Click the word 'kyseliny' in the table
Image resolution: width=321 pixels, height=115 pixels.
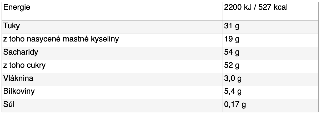[106, 40]
